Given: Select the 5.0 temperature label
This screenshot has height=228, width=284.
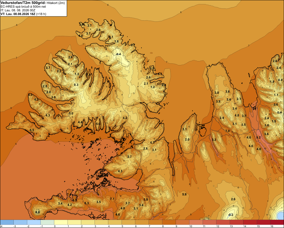Looking at the screenshot, I should tap(98, 124).
